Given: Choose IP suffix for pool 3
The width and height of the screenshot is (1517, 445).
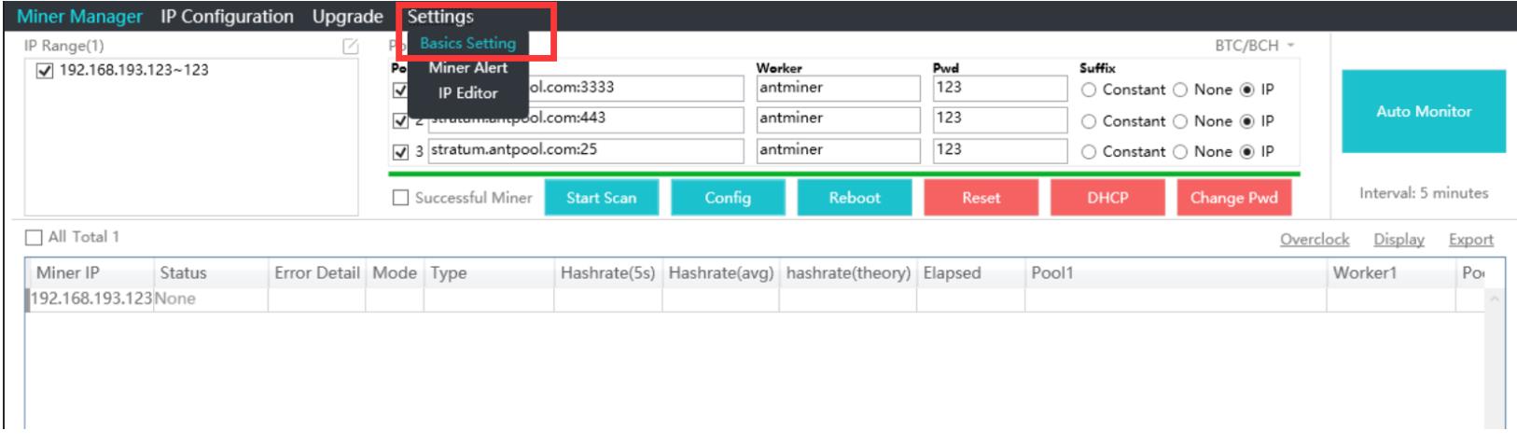Looking at the screenshot, I should pos(1247,152).
